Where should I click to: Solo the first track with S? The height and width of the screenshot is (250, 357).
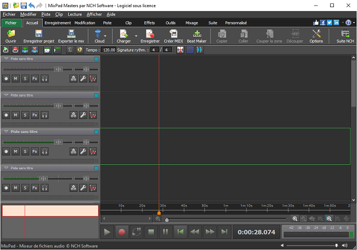25,79
